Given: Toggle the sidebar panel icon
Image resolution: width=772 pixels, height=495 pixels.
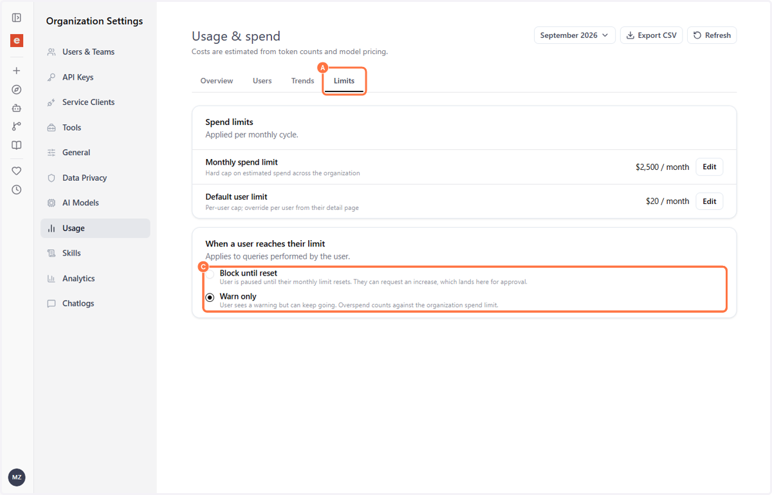Looking at the screenshot, I should click(x=17, y=18).
